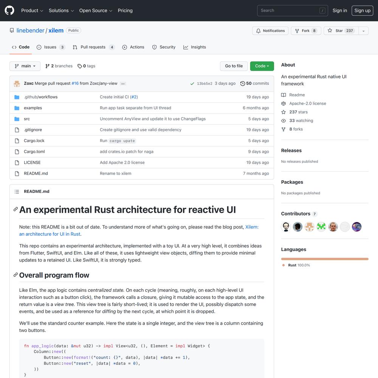Open pull request #16 link
378x378 pixels.
[x=75, y=84]
